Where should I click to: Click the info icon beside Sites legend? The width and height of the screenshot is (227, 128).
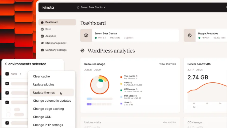pos(131,102)
